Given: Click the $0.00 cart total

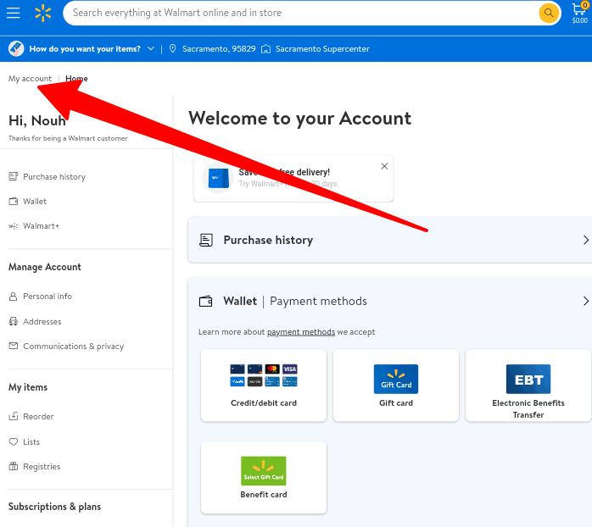Looking at the screenshot, I should click(x=580, y=20).
